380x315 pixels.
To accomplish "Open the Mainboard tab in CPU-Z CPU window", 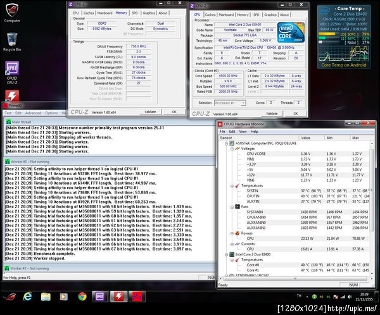I will point(226,15).
